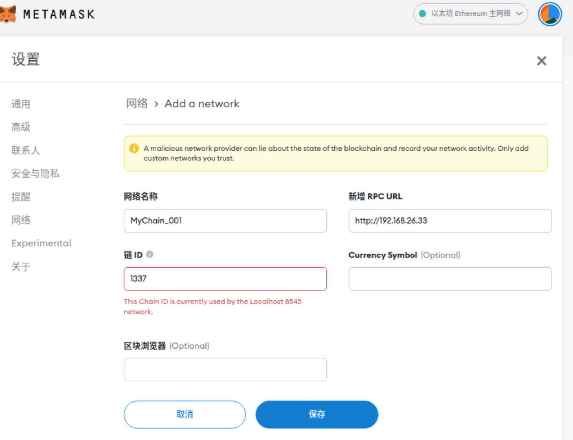This screenshot has width=573, height=440.
Task: Open the 联系人 settings section
Action: pos(26,150)
